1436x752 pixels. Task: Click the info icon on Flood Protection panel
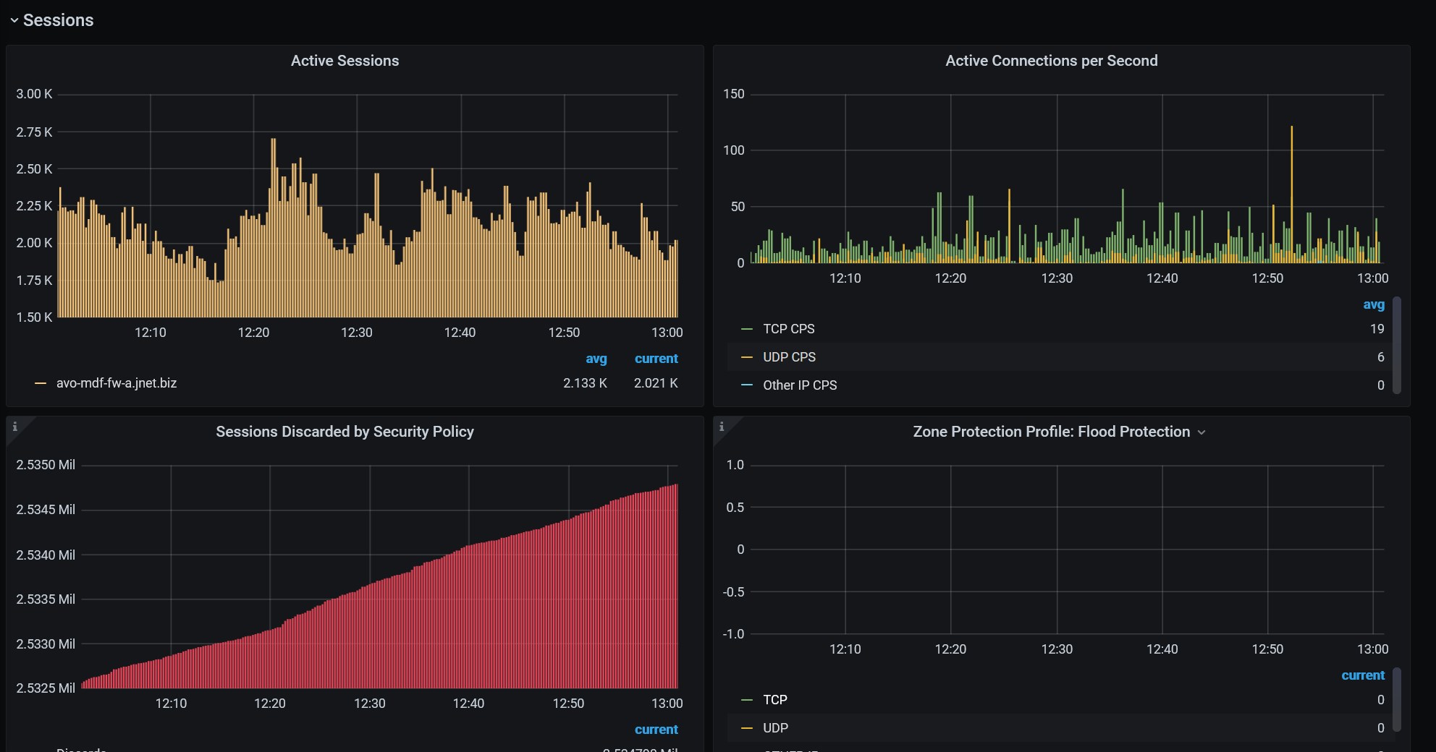pos(722,427)
